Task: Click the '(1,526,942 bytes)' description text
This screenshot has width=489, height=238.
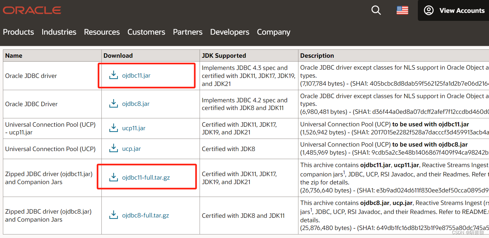Action: point(323,132)
